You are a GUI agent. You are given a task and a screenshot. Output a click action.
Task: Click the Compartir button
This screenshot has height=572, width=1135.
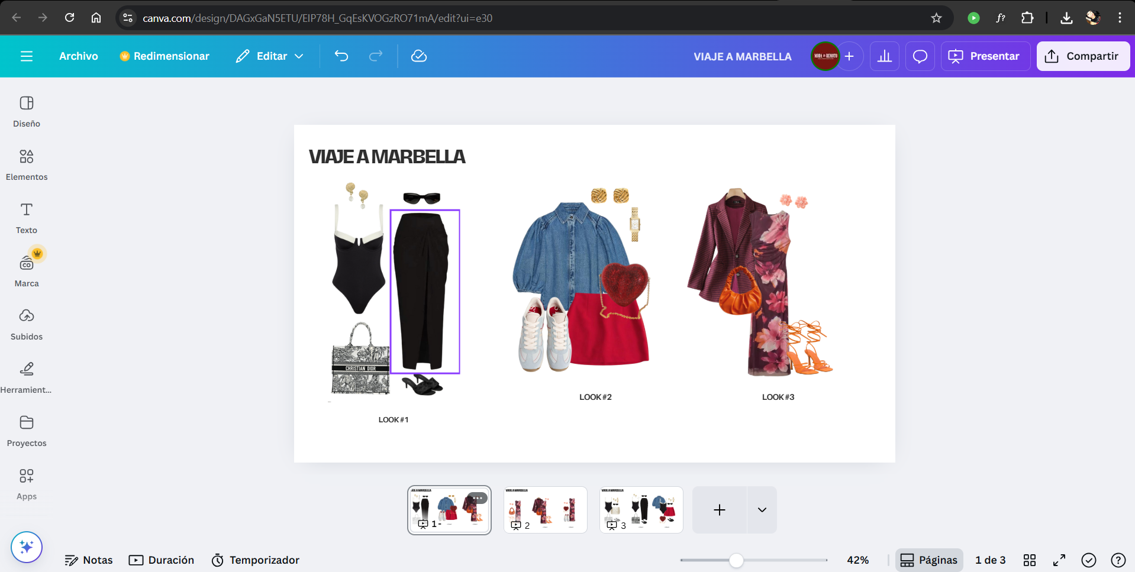pyautogui.click(x=1083, y=56)
